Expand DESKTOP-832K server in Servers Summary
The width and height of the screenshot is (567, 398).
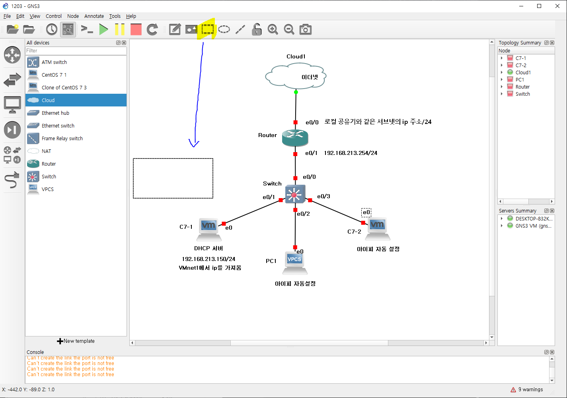pos(502,218)
